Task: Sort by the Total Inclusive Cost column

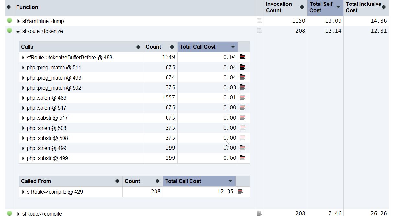Action: pos(366,7)
